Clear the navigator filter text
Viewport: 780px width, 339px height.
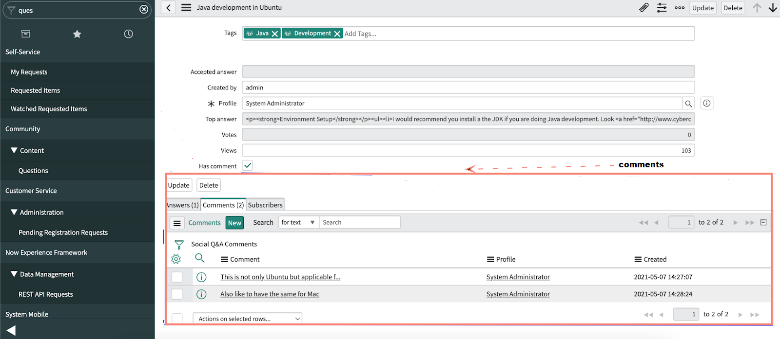coord(144,9)
